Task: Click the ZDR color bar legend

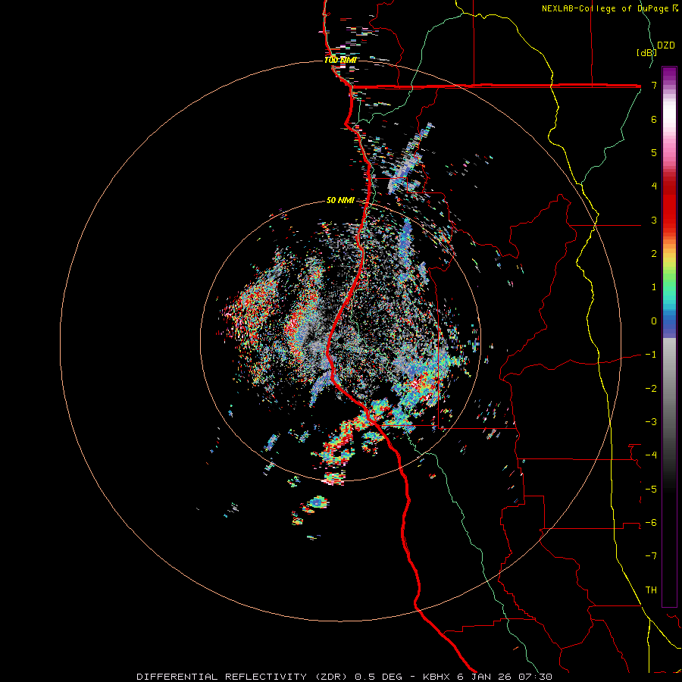Action: pyautogui.click(x=669, y=336)
